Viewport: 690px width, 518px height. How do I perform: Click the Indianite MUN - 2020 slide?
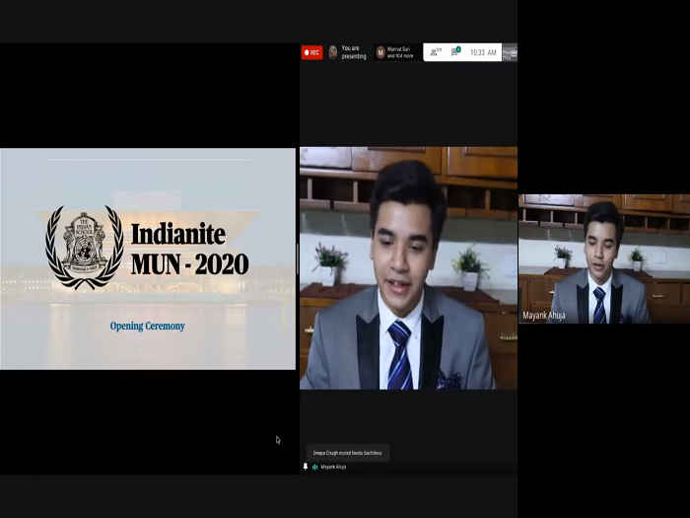[148, 259]
